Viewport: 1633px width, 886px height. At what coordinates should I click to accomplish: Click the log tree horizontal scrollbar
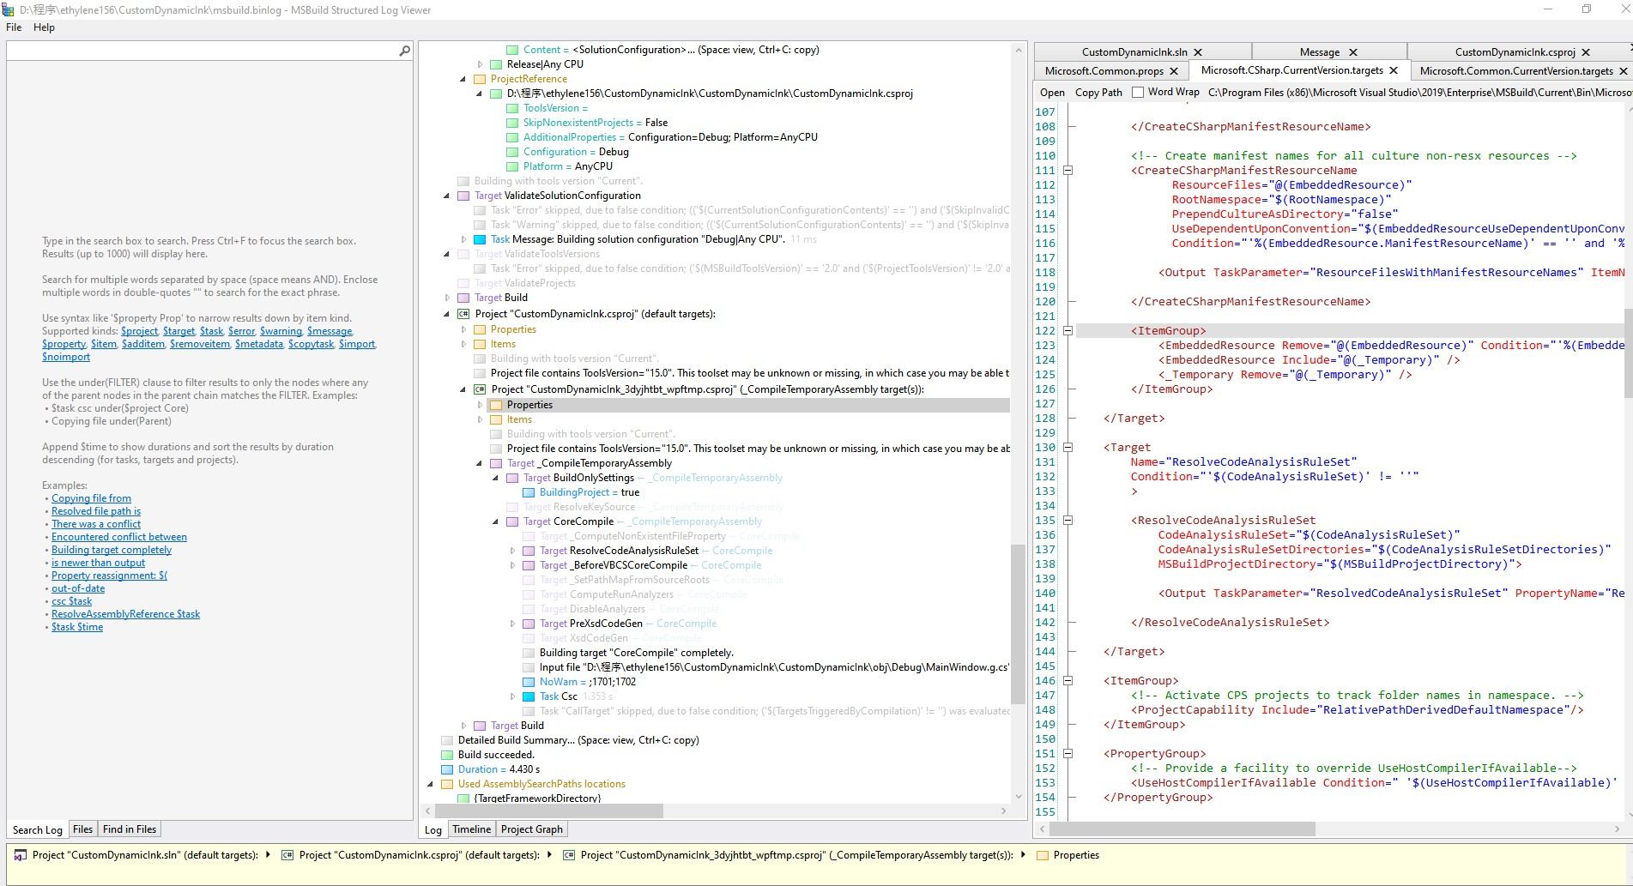click(x=549, y=811)
